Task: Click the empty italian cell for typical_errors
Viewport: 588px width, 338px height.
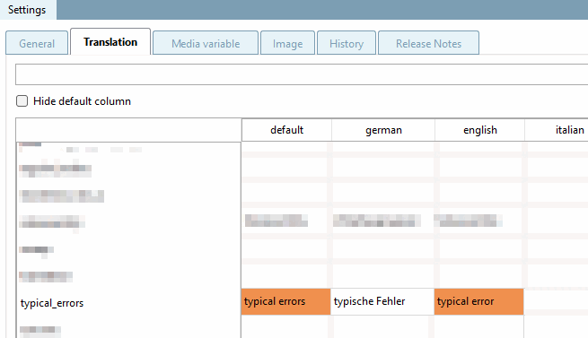Action: coord(556,301)
